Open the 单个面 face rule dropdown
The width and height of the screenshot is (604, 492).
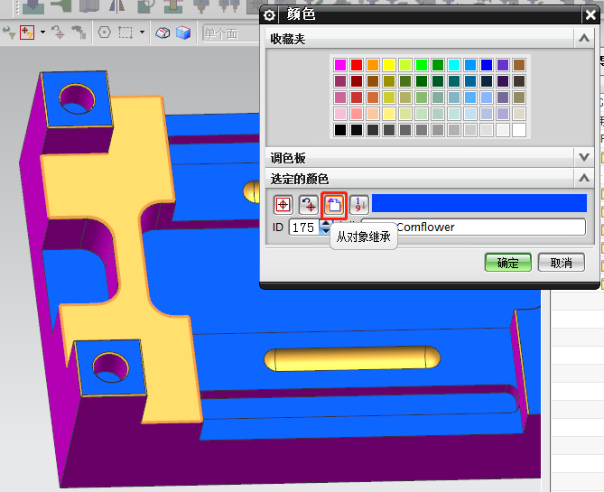(x=231, y=33)
